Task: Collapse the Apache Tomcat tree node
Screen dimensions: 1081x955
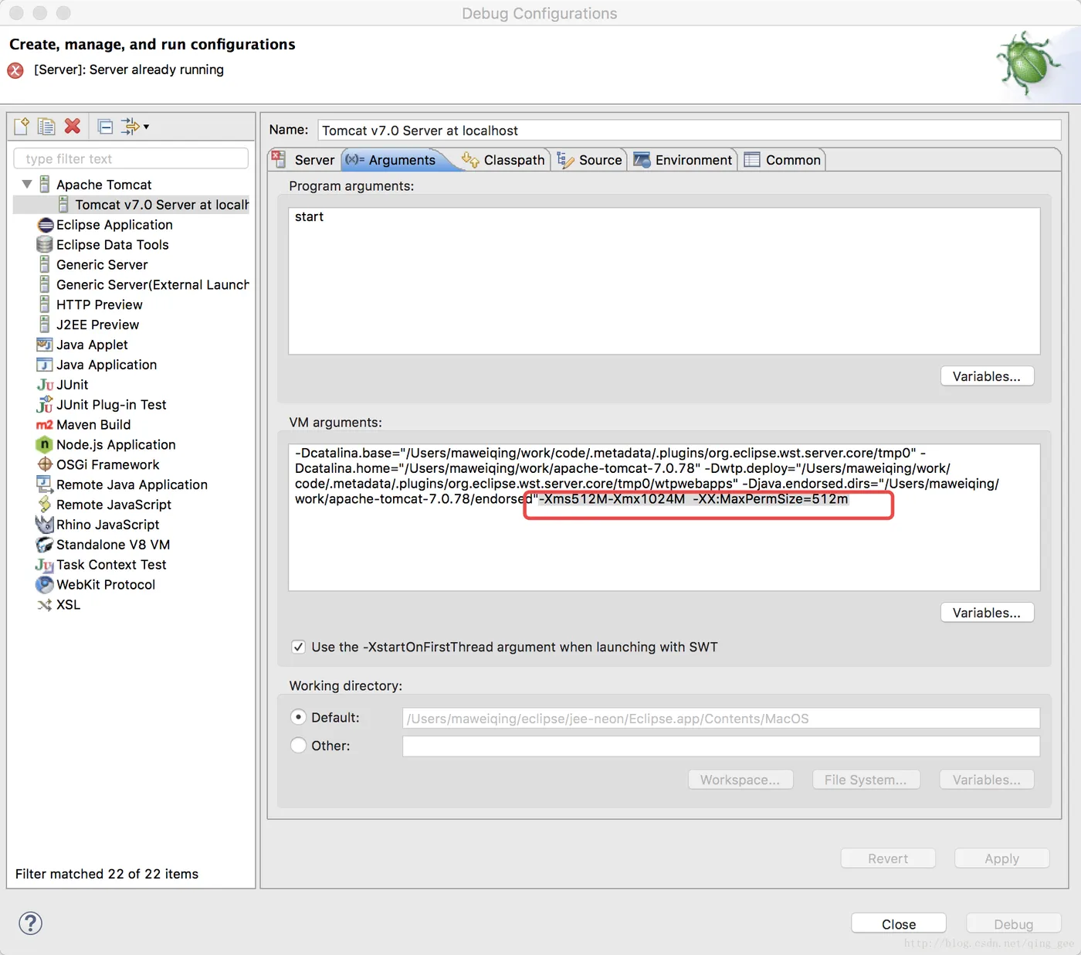Action: (x=27, y=185)
